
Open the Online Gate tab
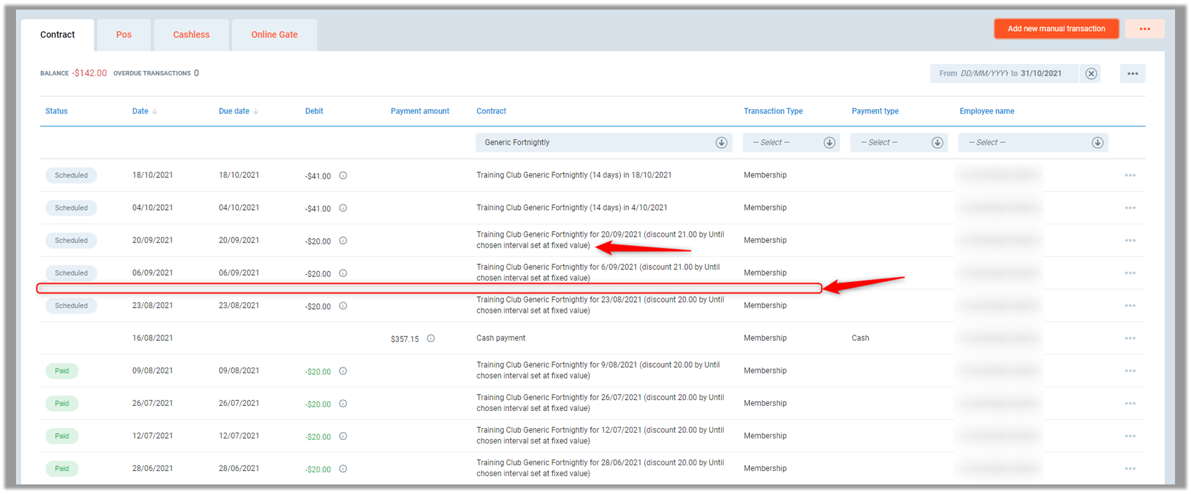click(274, 34)
